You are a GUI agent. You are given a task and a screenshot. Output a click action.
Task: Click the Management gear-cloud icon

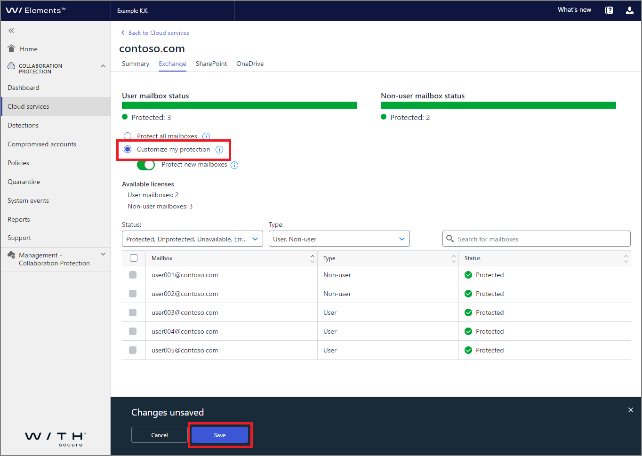pyautogui.click(x=11, y=255)
